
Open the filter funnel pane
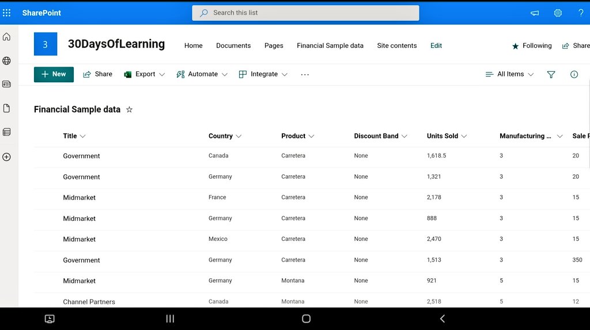551,74
